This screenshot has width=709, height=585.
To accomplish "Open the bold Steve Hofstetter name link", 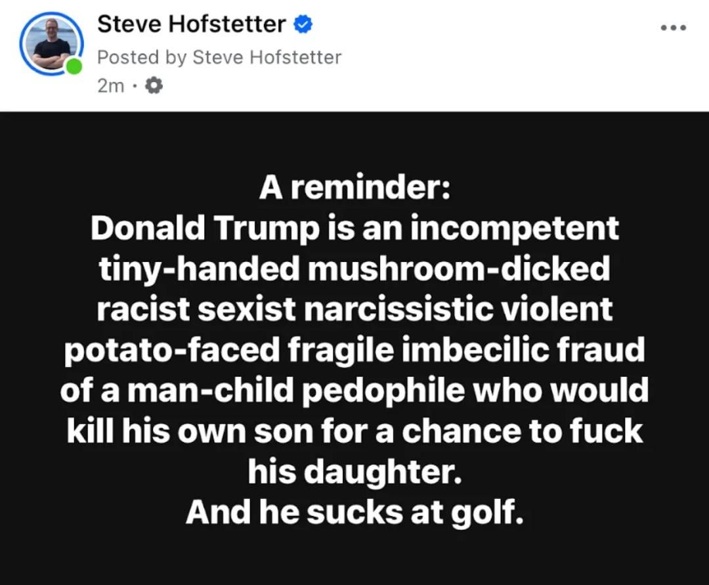I will click(x=191, y=25).
